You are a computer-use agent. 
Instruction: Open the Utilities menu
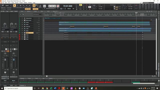tap(25, 3)
